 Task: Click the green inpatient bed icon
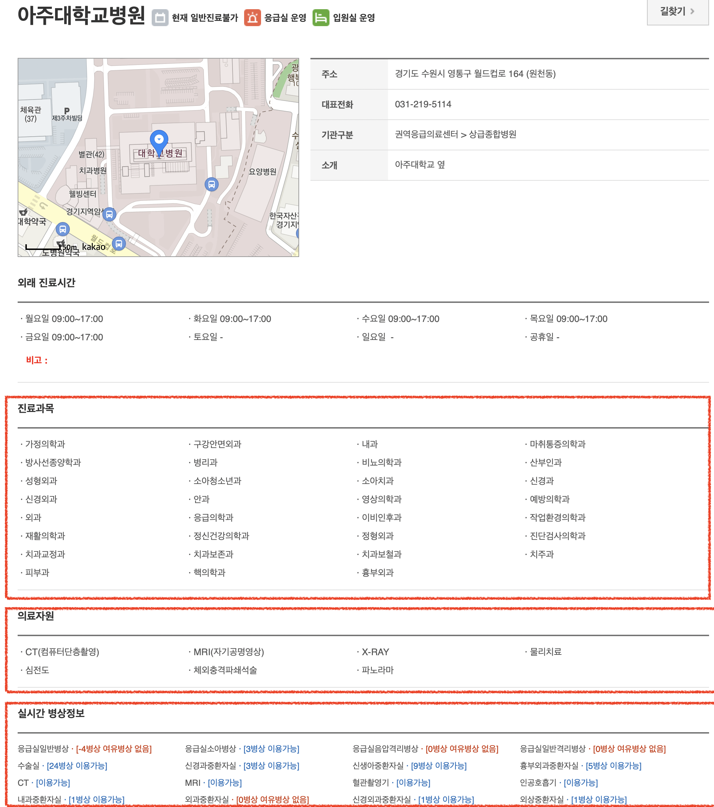[321, 18]
